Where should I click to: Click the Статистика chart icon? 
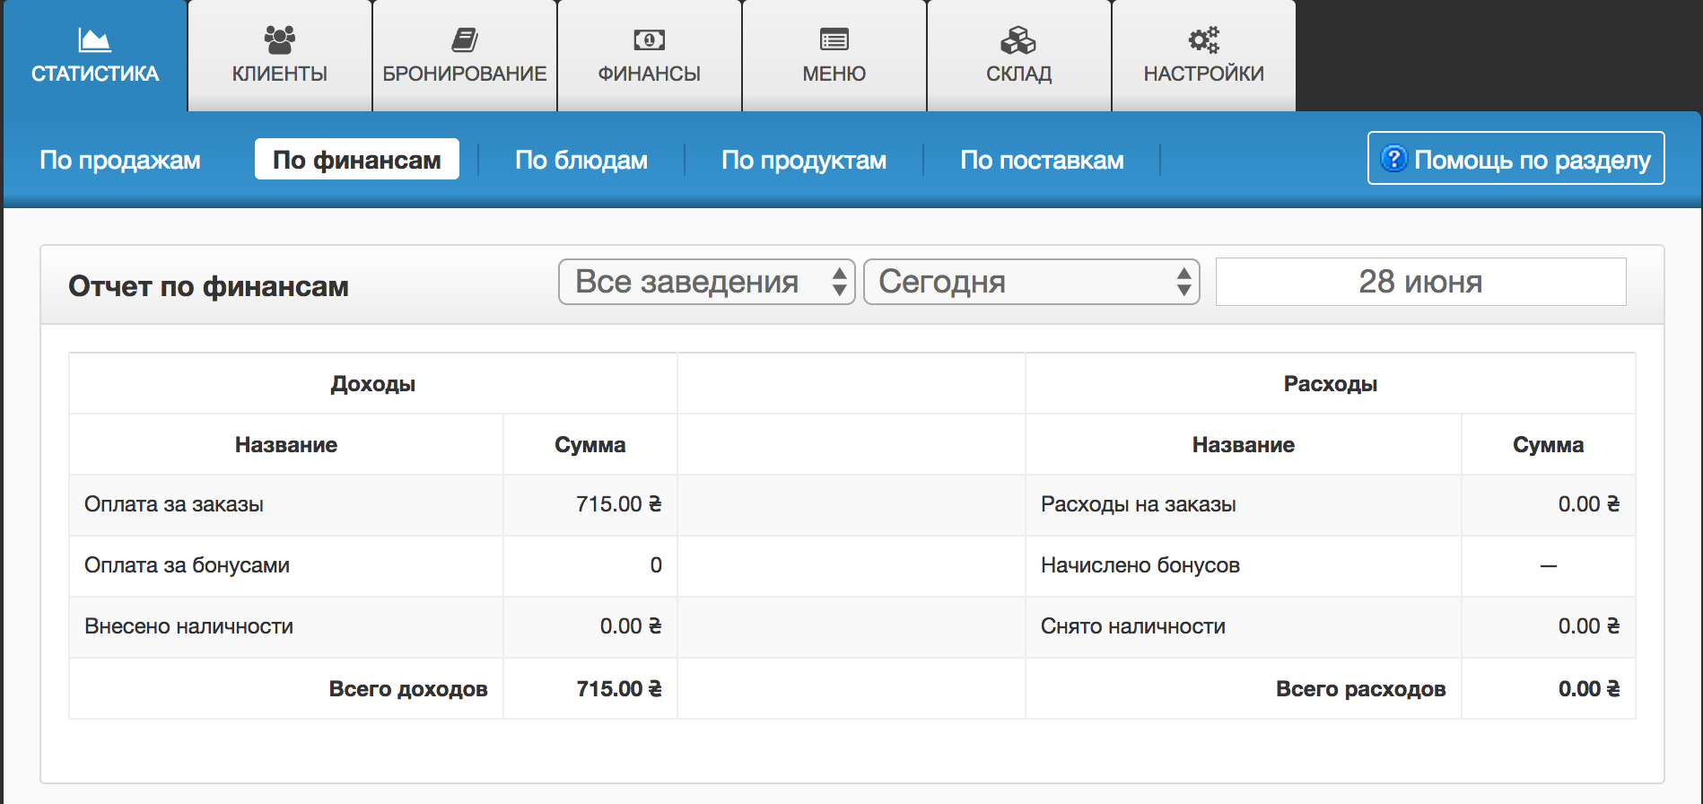click(x=94, y=39)
